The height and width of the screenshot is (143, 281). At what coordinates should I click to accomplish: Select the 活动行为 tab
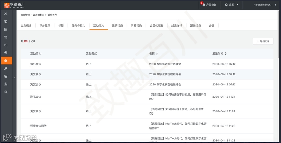click(x=99, y=26)
